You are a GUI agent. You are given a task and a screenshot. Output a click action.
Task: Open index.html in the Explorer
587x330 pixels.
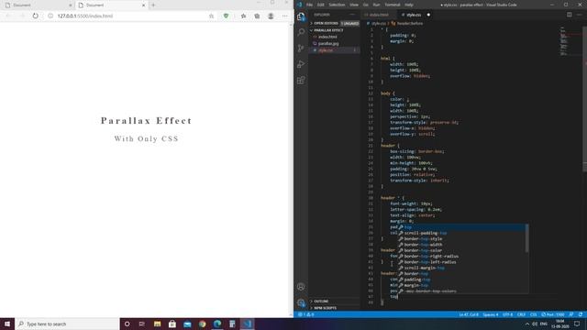pyautogui.click(x=327, y=37)
